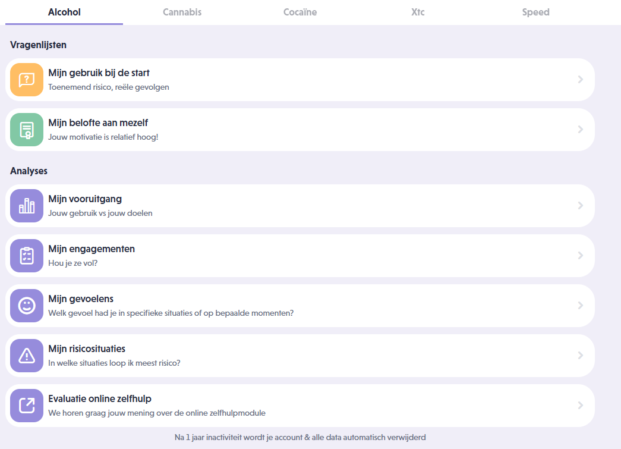Open the Xtc tab
The height and width of the screenshot is (449, 621).
[x=418, y=12]
